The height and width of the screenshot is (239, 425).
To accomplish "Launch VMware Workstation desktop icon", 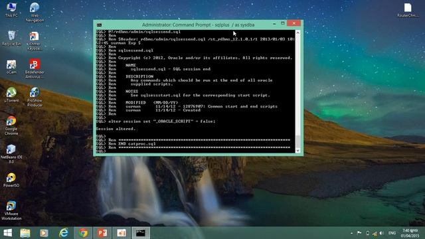I will (x=11, y=210).
